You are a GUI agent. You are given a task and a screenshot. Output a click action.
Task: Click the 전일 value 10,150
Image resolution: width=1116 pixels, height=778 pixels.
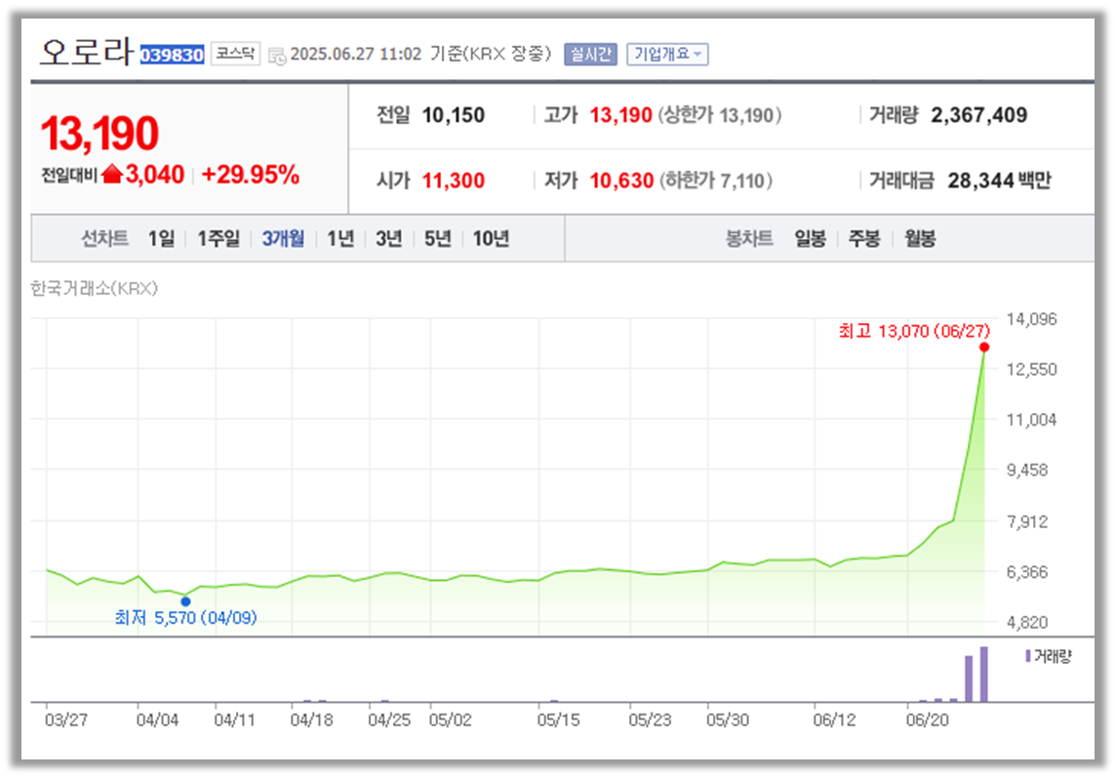pyautogui.click(x=454, y=115)
